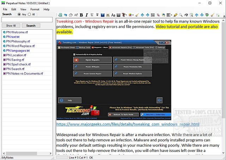Click the dark gray square icon after Aa
This screenshot has width=226, height=160.
[119, 15]
